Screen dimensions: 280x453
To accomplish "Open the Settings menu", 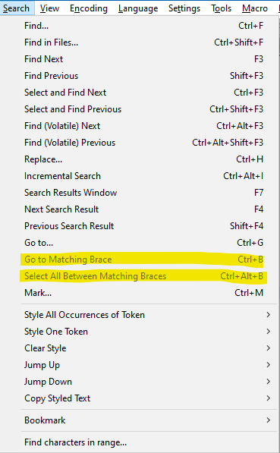I will click(184, 8).
